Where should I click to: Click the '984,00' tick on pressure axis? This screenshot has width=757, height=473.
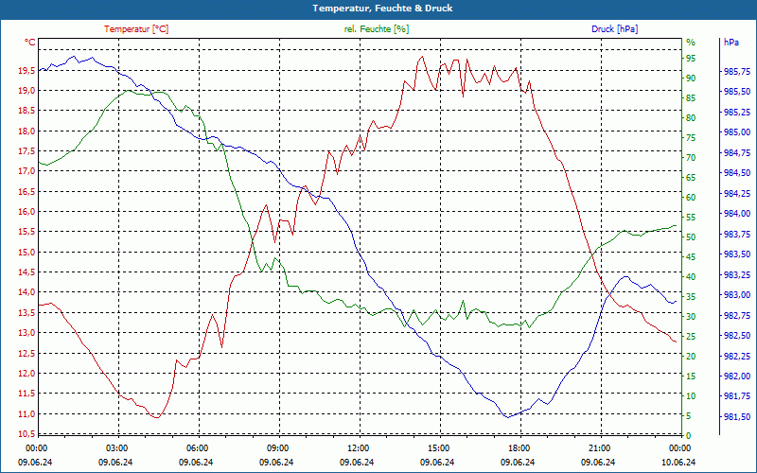pyautogui.click(x=737, y=214)
